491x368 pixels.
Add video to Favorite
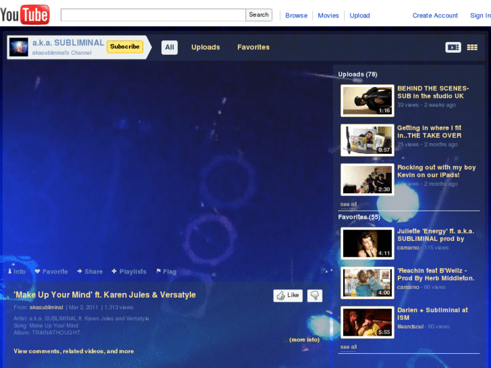(x=51, y=271)
